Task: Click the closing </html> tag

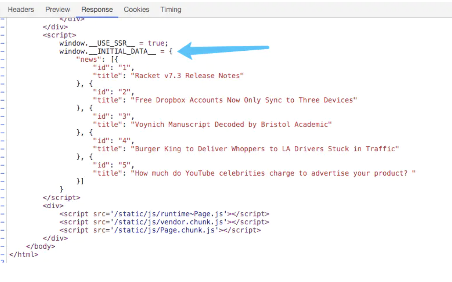Action: pos(24,255)
